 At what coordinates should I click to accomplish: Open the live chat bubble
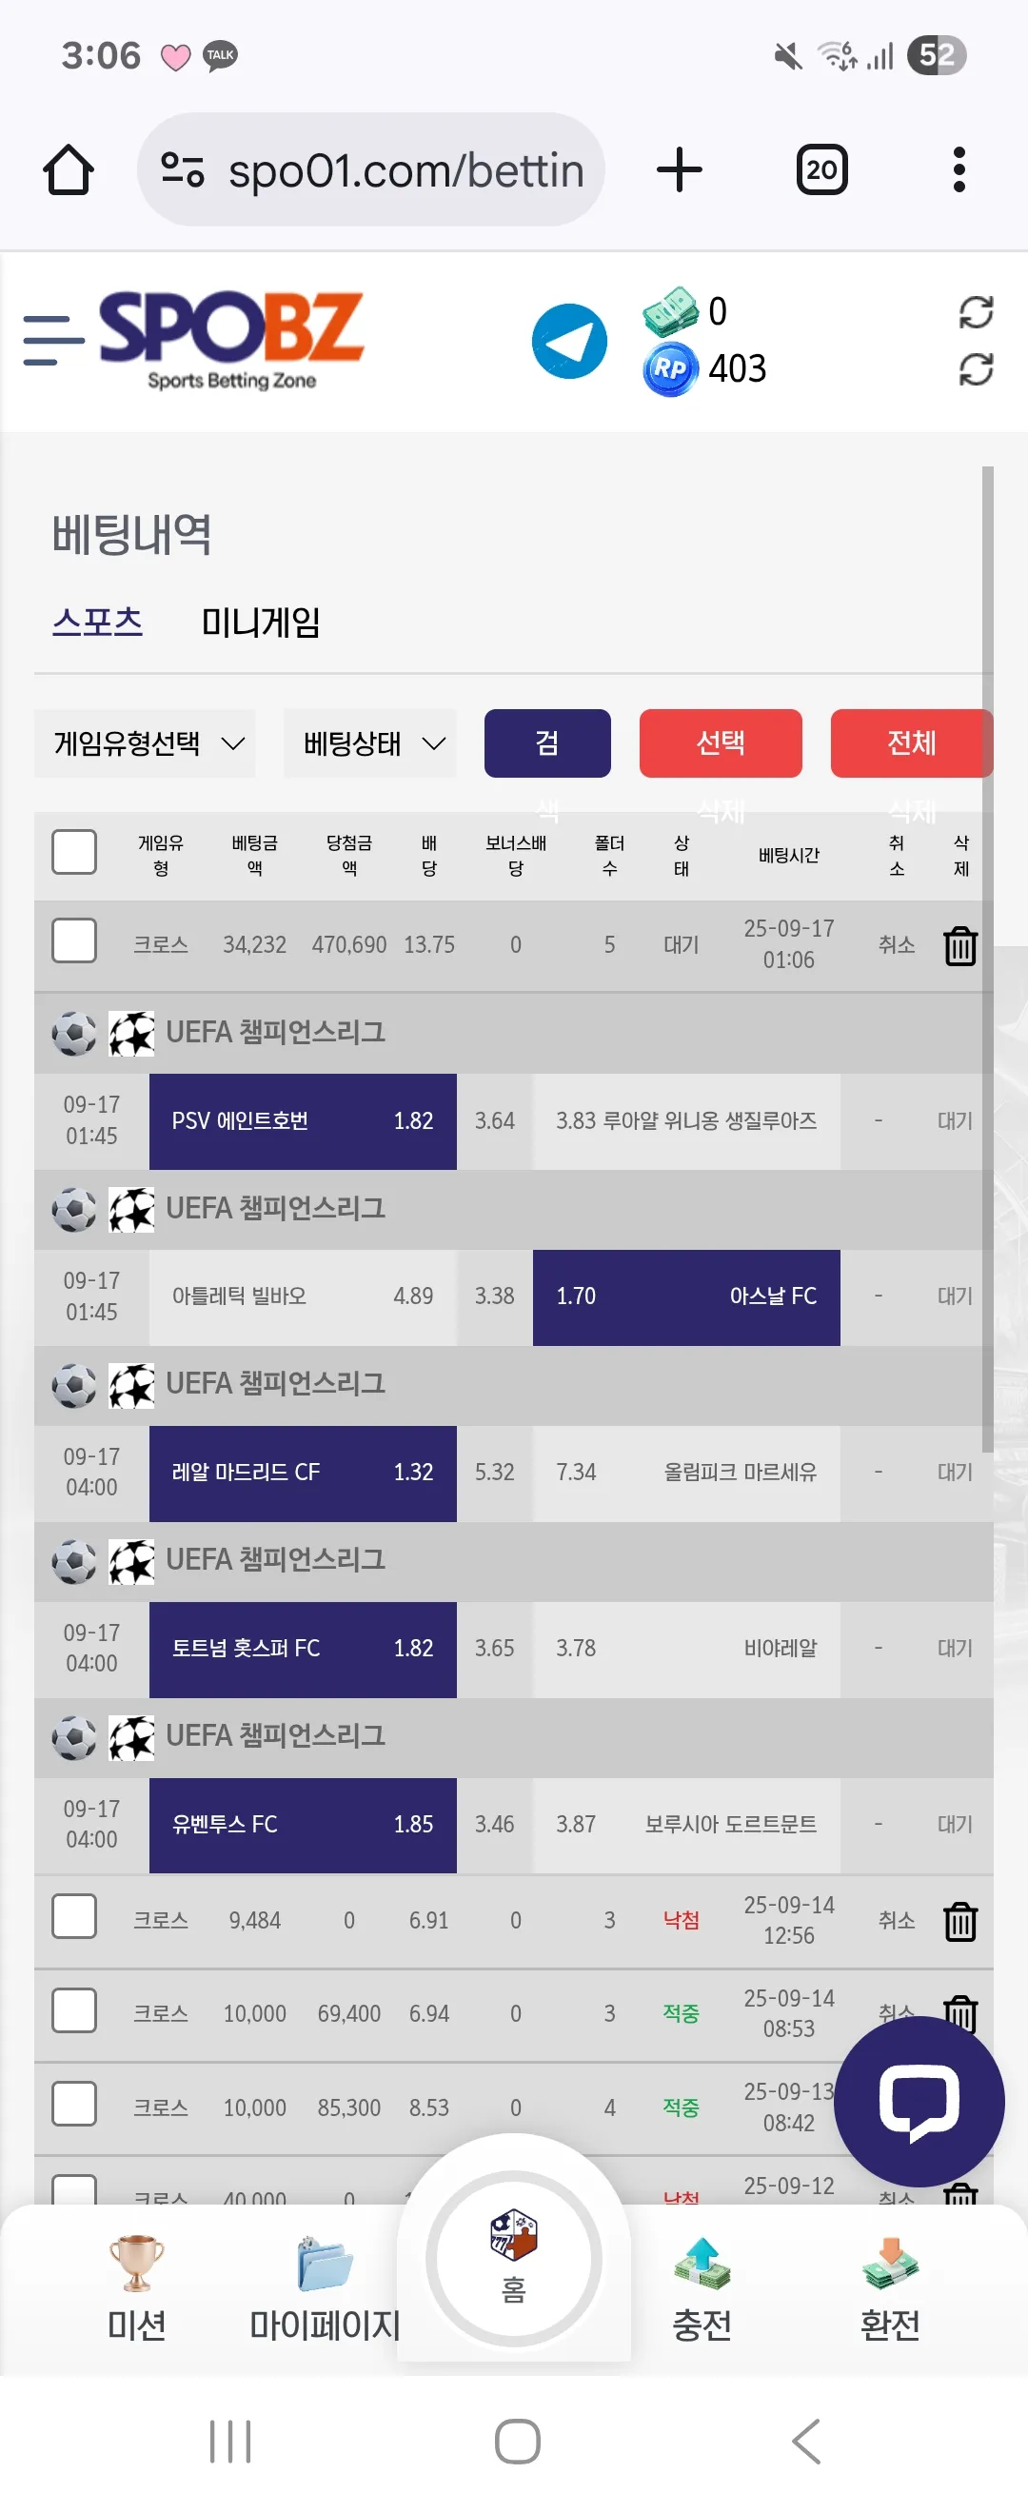click(919, 2100)
